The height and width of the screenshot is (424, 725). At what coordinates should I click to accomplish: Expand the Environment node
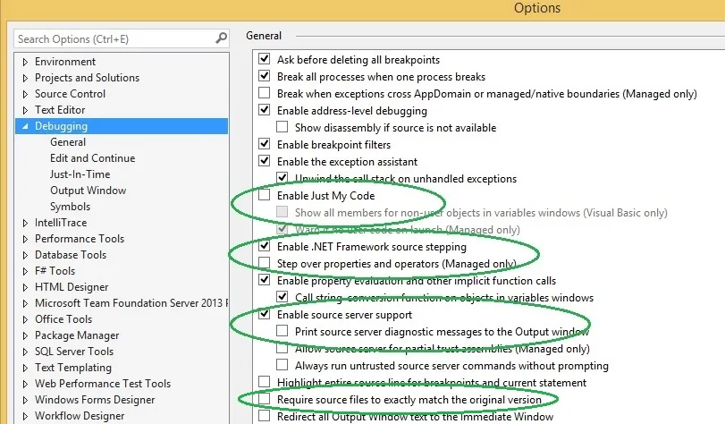[x=25, y=62]
